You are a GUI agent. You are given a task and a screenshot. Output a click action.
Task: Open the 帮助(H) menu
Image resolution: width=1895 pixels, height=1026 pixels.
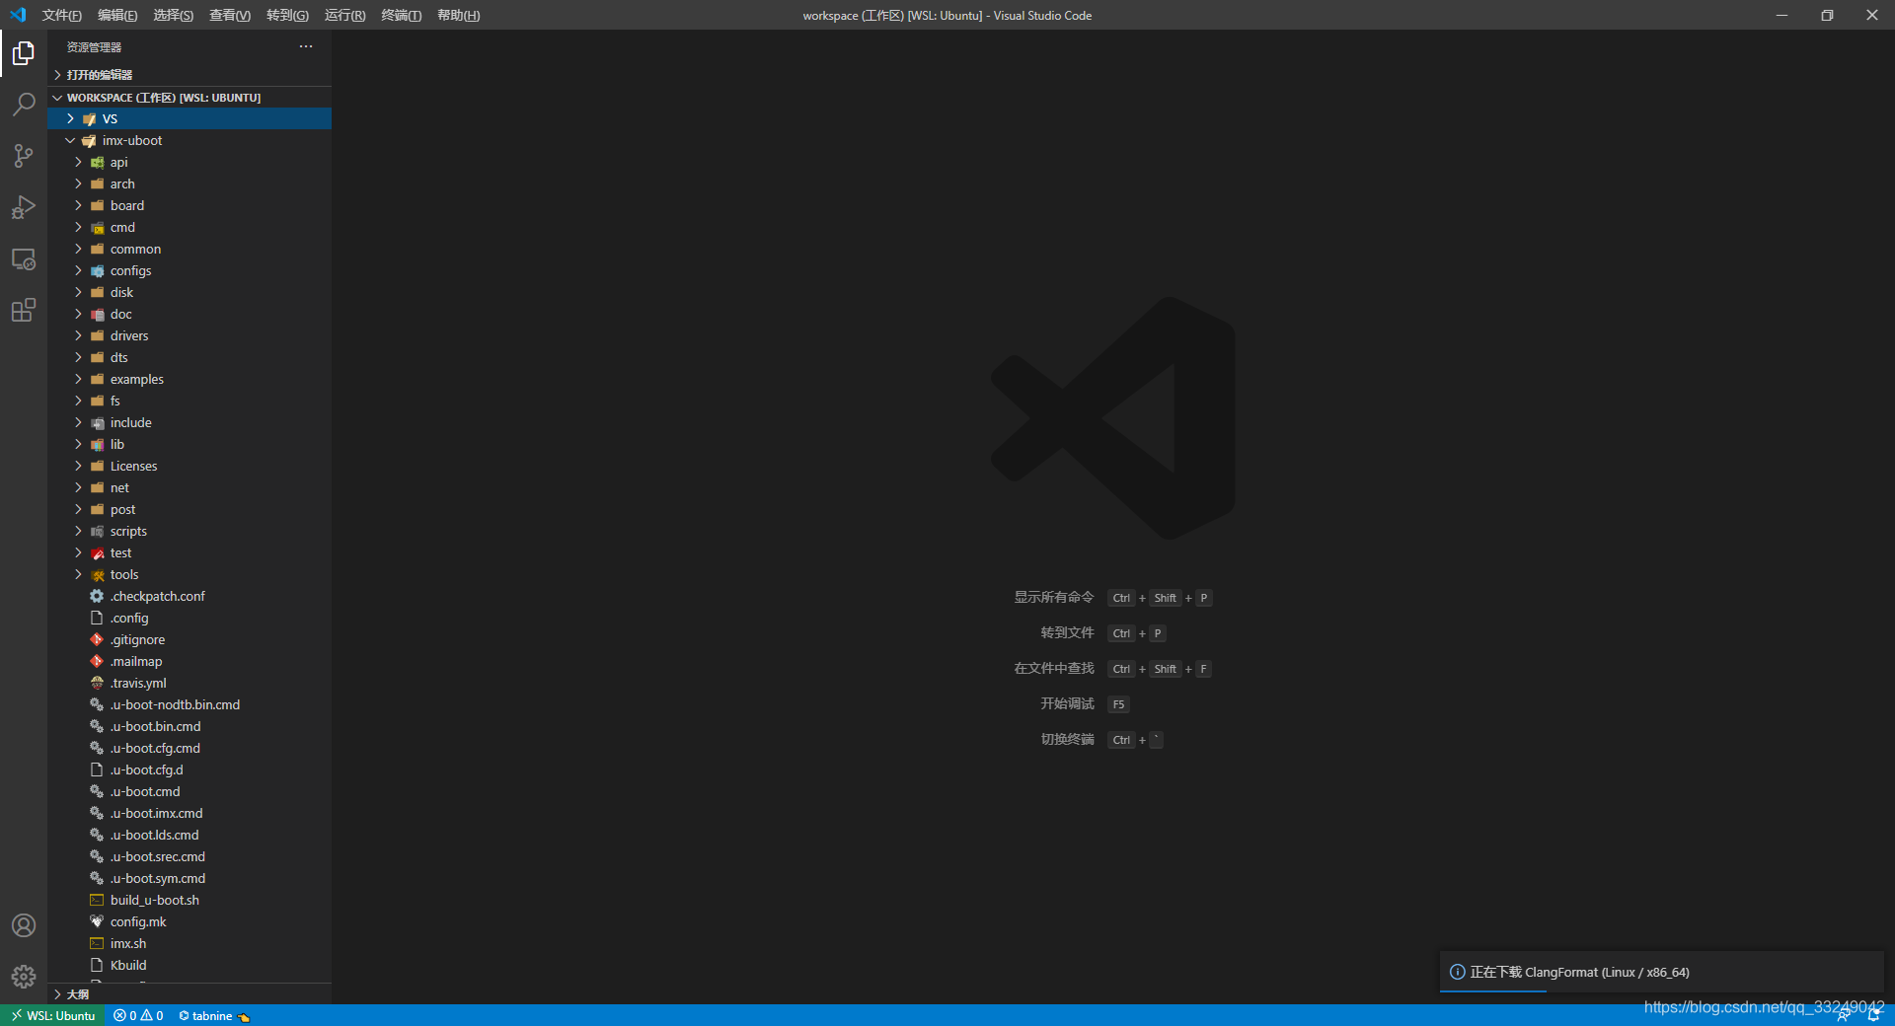tap(458, 15)
